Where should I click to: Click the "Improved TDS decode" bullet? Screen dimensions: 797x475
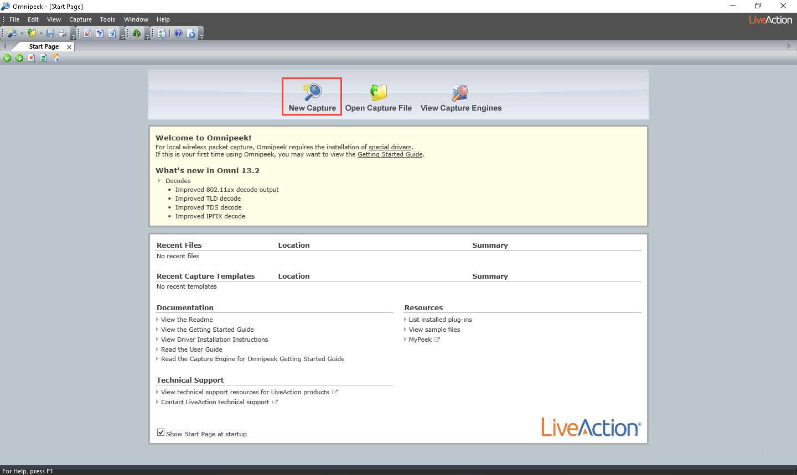209,207
